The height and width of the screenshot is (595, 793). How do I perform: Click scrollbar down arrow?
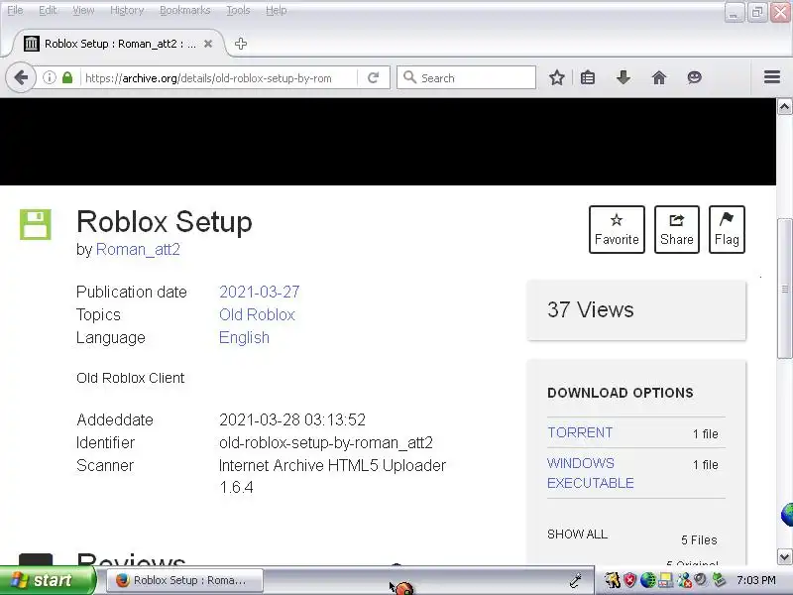[x=784, y=557]
